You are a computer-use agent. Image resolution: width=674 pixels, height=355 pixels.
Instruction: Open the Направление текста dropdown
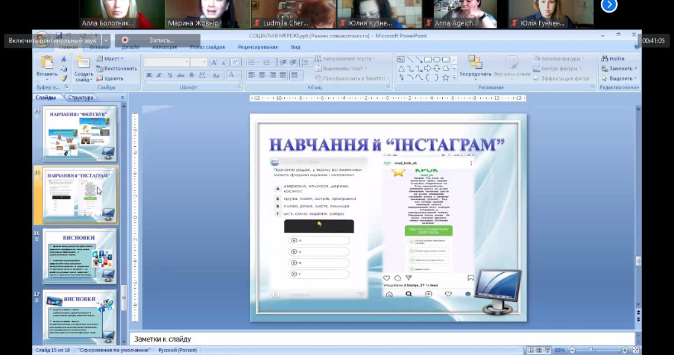click(345, 59)
